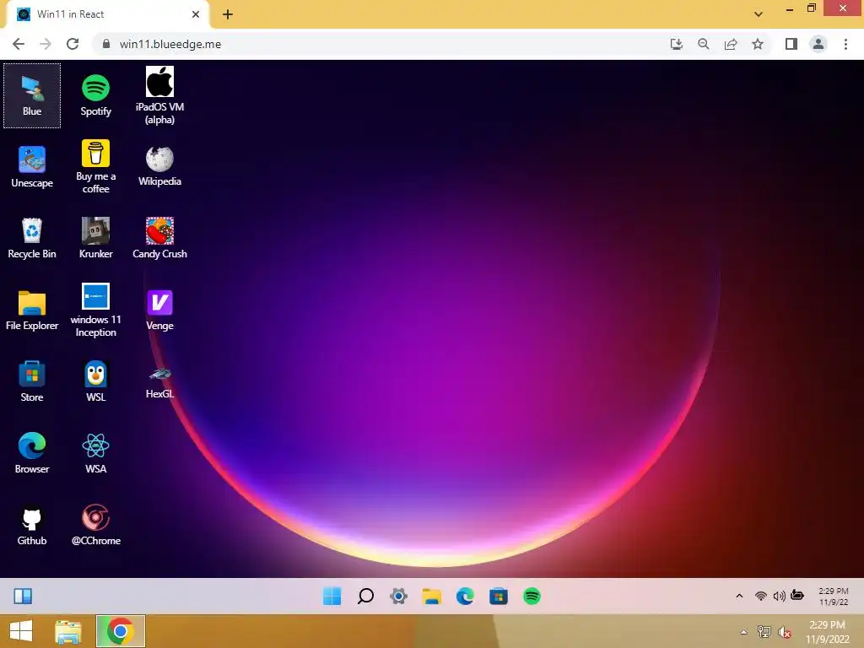Expand the Chrome tab search dropdown
The height and width of the screenshot is (648, 864).
[x=759, y=14]
